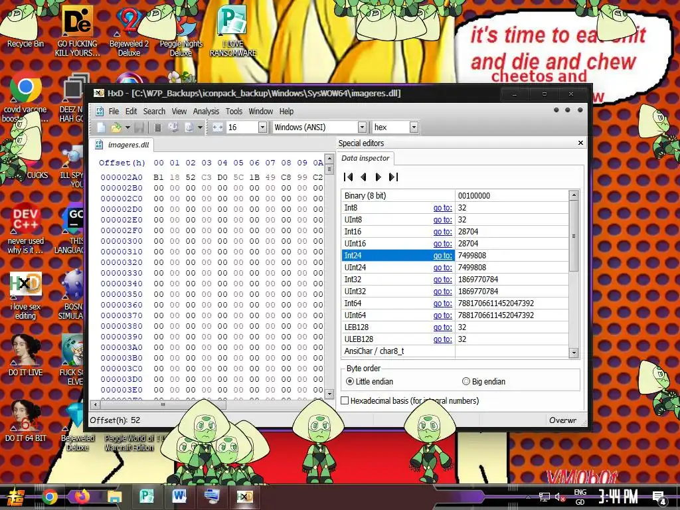Show hidden tray icons chevron
This screenshot has width=680, height=510.
pyautogui.click(x=528, y=497)
